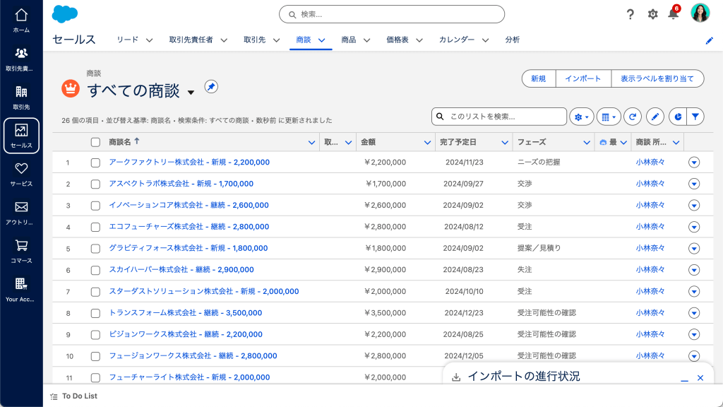The height and width of the screenshot is (407, 723).
Task: Open the To Do List utility
Action: point(73,396)
